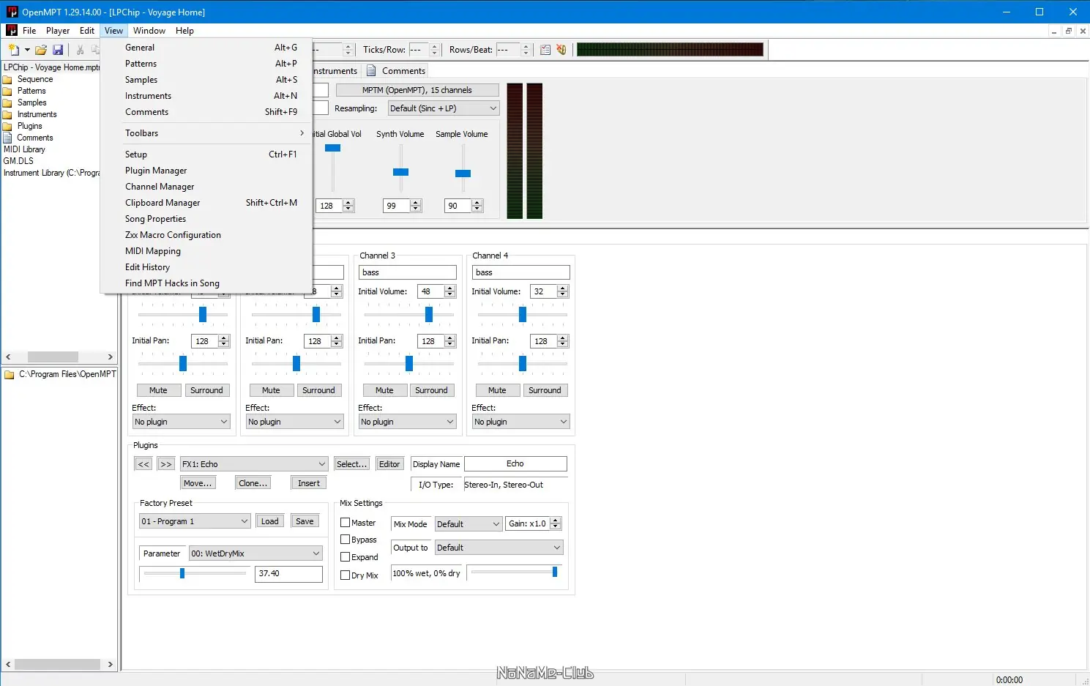This screenshot has width=1090, height=686.
Task: Toggle Surround for Channel 3
Action: point(432,390)
